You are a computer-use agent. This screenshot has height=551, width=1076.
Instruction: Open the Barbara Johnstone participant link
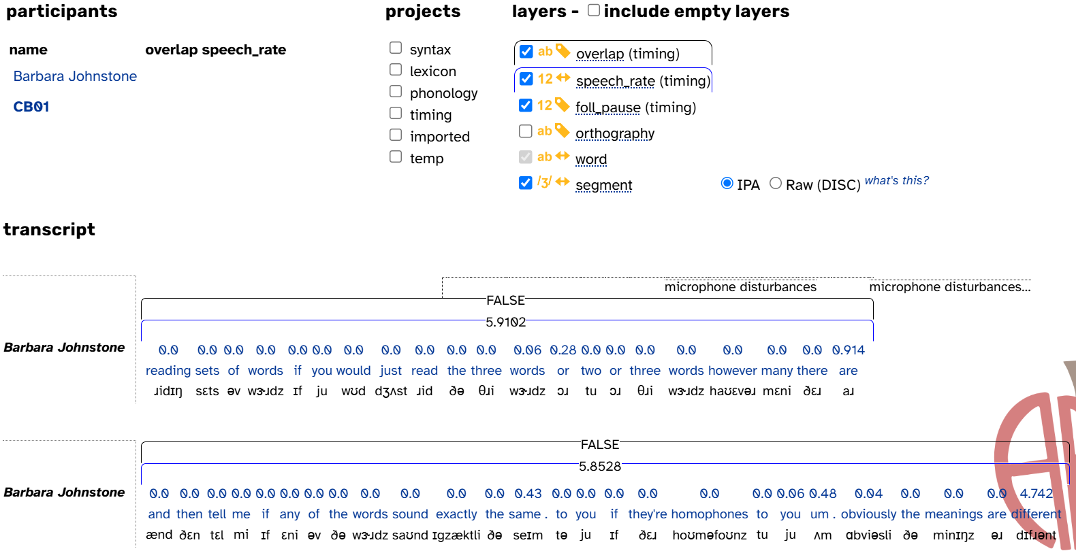(75, 76)
